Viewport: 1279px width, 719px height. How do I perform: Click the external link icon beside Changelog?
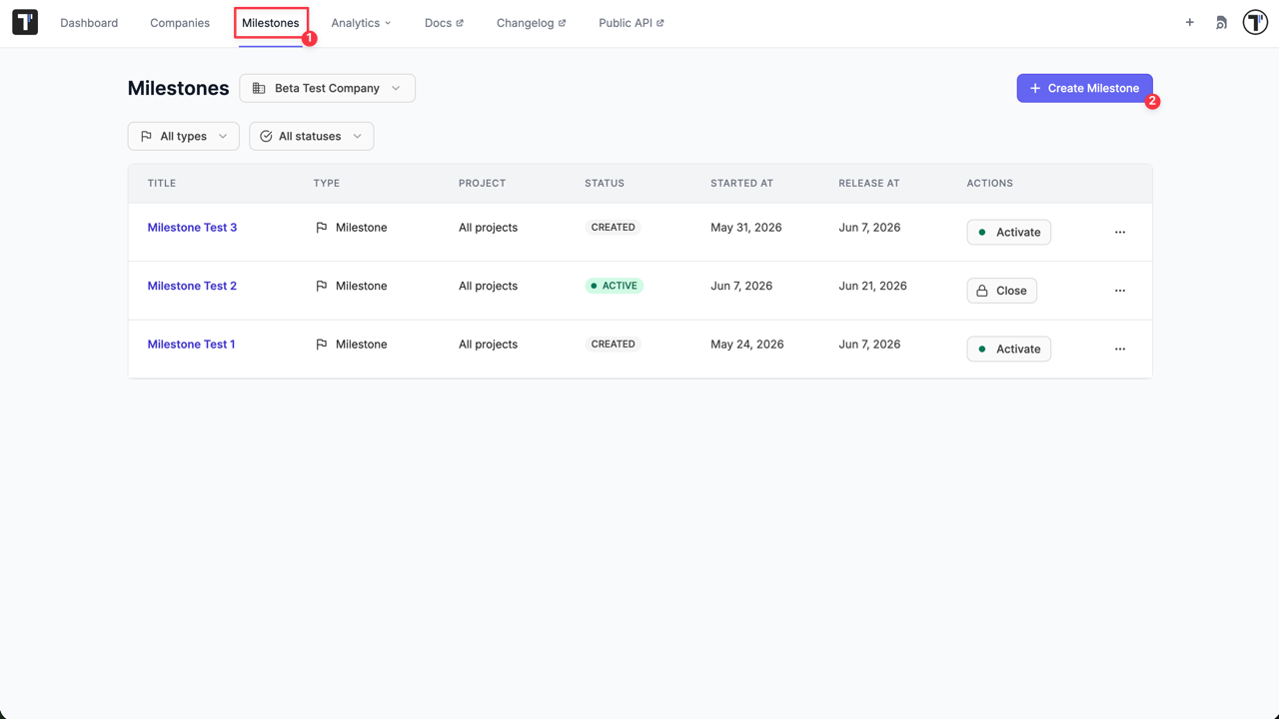click(x=562, y=23)
